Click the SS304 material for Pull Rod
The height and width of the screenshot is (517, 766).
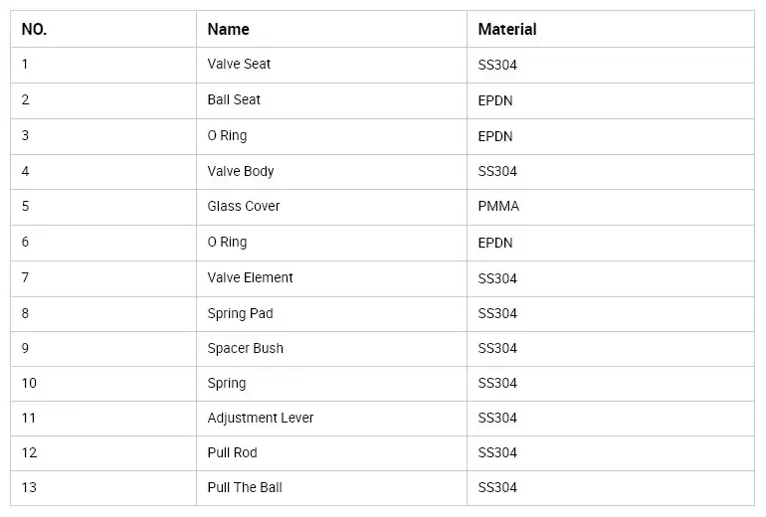[x=497, y=453]
